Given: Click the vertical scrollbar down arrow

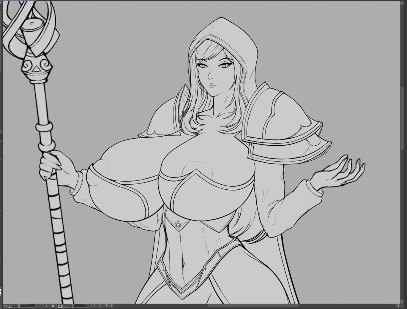Looking at the screenshot, I should tap(402, 302).
